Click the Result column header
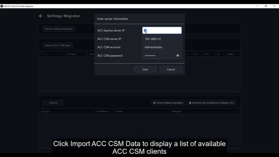Image resolution: width=279 pixels, height=157 pixels. [x=119, y=112]
